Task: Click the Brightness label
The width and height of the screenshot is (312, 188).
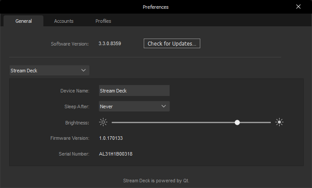Action: point(77,123)
